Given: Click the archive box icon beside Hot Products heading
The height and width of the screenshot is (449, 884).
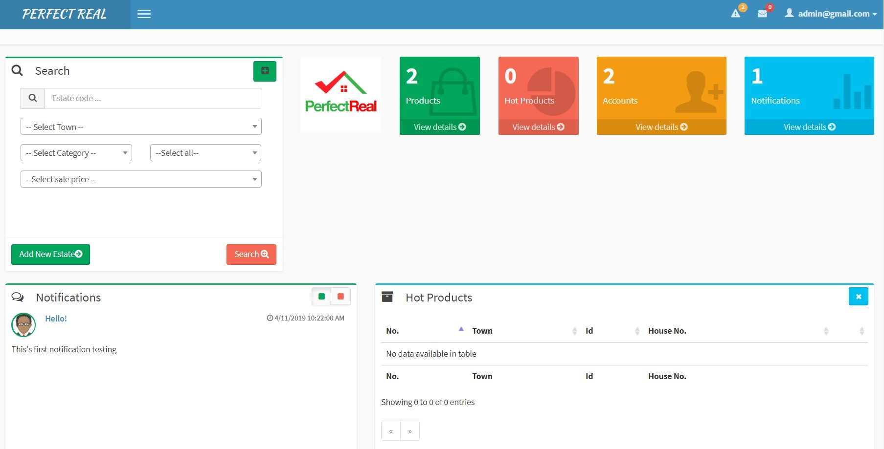Looking at the screenshot, I should [x=387, y=297].
